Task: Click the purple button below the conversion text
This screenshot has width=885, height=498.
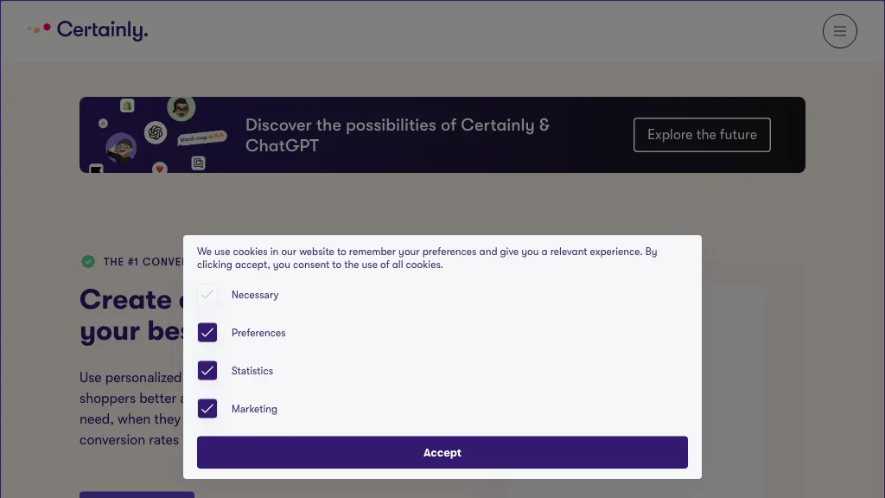Action: click(137, 495)
